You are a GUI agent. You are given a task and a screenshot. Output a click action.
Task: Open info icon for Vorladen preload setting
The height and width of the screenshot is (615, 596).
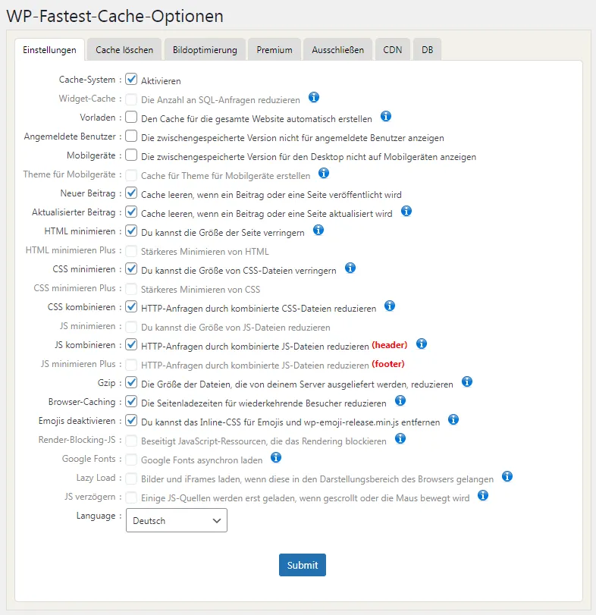pos(386,116)
